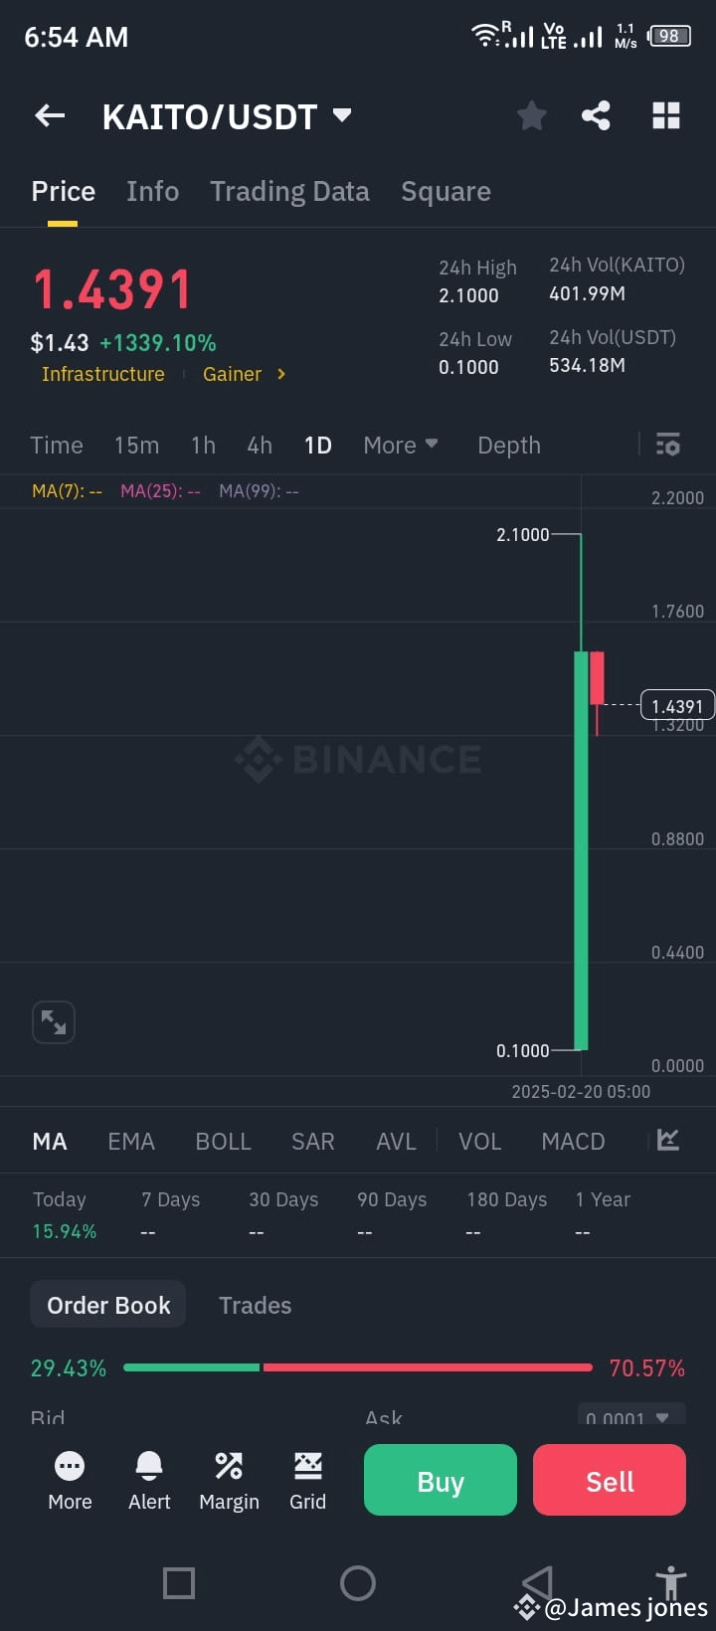Image resolution: width=716 pixels, height=1631 pixels.
Task: Open the 0.0001 precision dropdown
Action: pyautogui.click(x=630, y=1416)
